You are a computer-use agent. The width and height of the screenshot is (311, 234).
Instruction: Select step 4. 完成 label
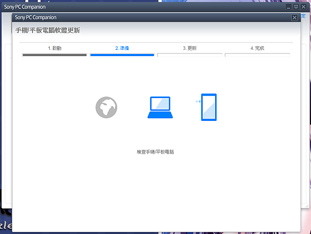pyautogui.click(x=257, y=48)
